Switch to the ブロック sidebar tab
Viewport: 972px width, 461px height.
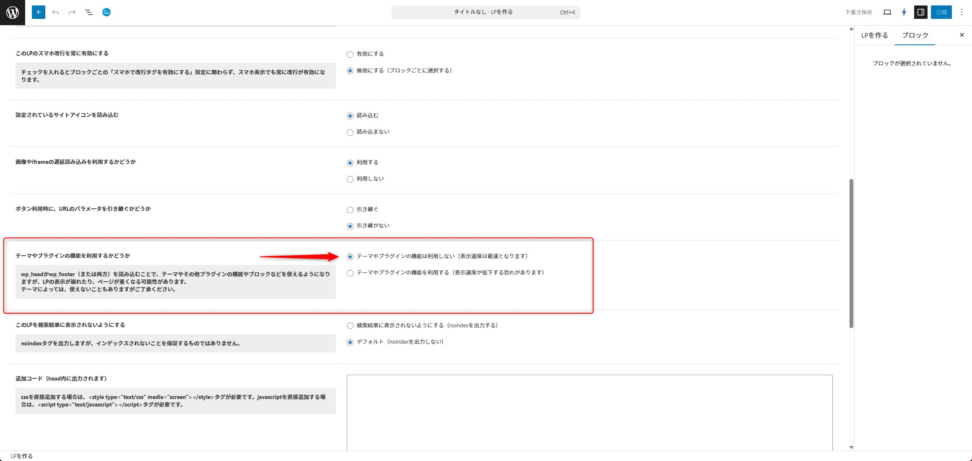[x=915, y=35]
